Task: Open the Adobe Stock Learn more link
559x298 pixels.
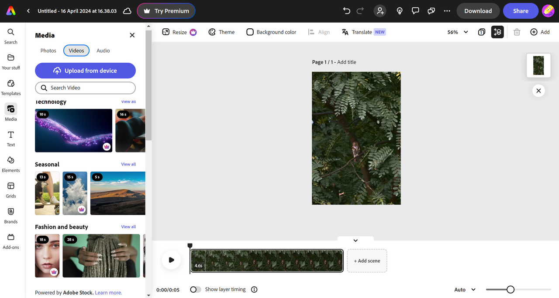Action: pyautogui.click(x=108, y=293)
